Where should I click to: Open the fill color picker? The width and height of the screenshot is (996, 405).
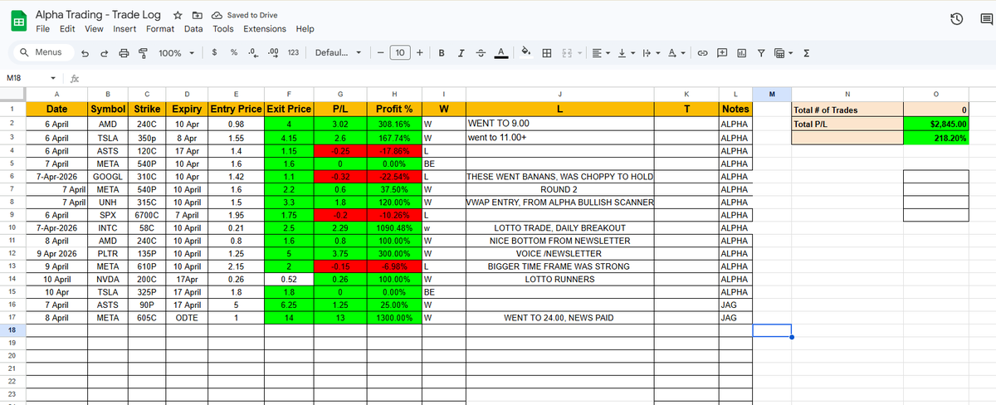(x=526, y=52)
